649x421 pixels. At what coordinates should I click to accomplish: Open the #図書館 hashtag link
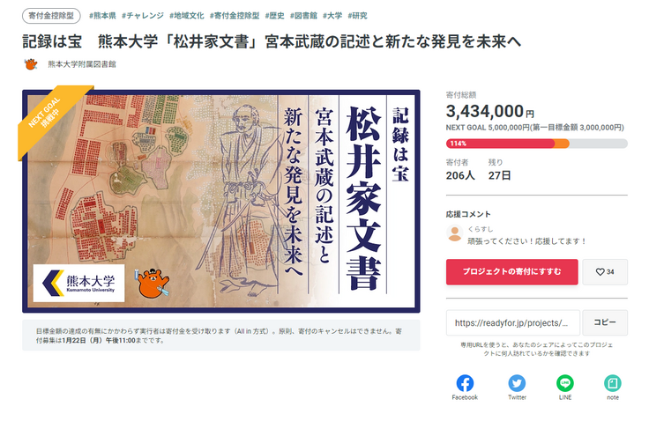coord(303,16)
